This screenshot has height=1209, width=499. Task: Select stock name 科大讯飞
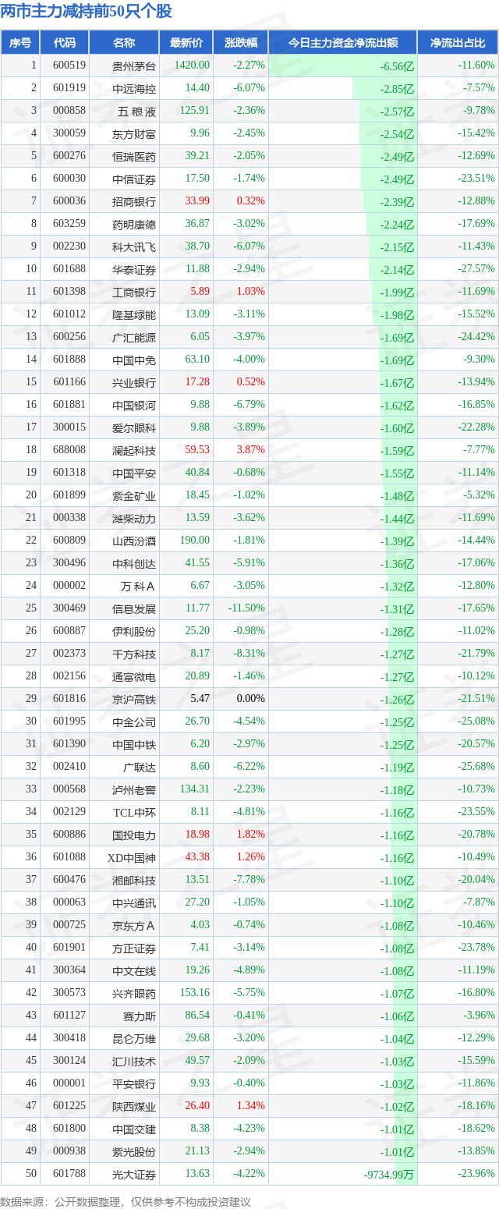pos(134,246)
